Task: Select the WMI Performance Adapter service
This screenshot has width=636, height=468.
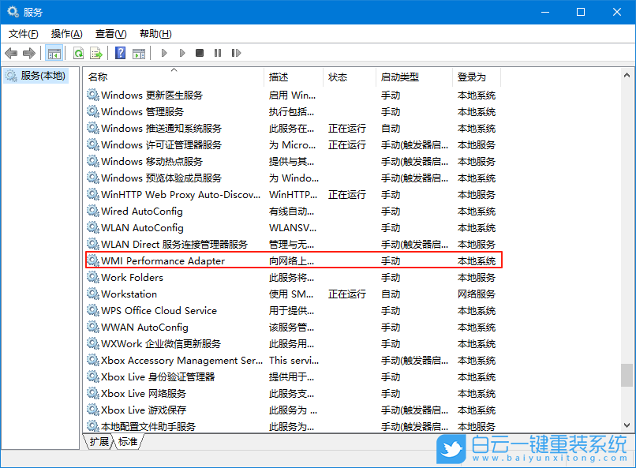Action: 158,260
